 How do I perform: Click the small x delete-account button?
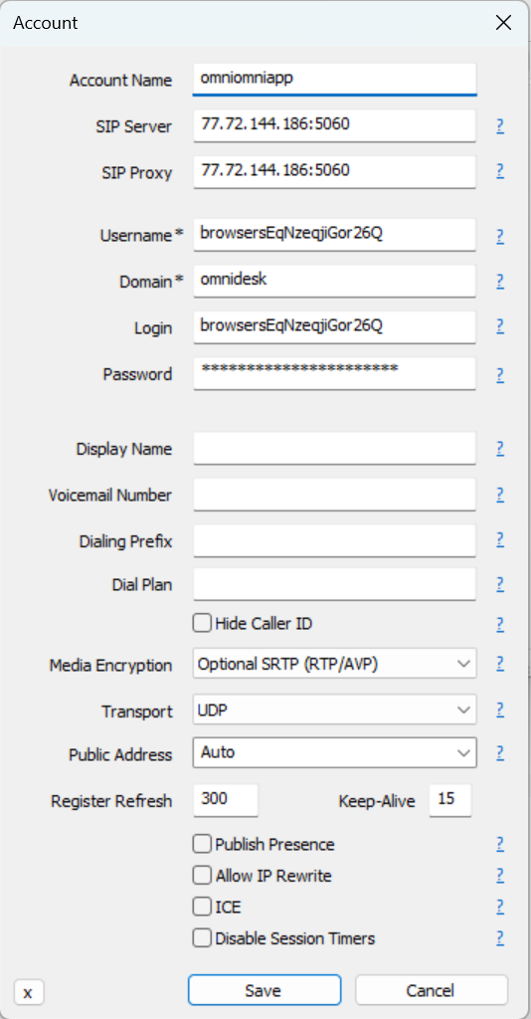tap(28, 992)
